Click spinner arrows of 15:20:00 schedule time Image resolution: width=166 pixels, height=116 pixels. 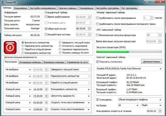coord(46,96)
